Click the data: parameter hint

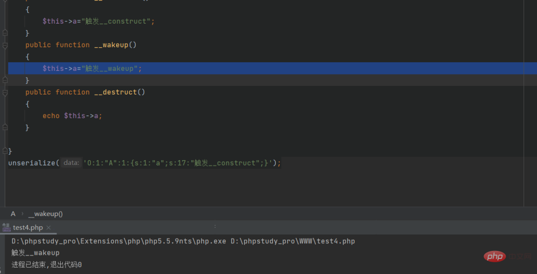click(71, 163)
